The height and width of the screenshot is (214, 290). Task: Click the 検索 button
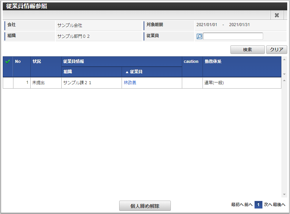(x=247, y=49)
